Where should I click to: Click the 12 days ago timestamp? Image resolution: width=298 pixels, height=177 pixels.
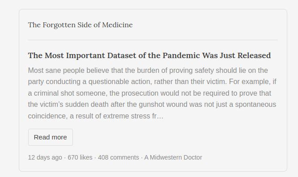(45, 157)
